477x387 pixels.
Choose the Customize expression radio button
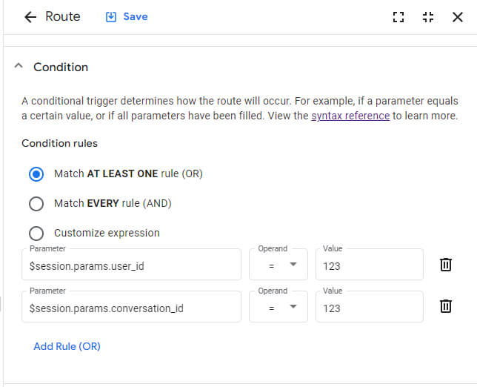[36, 233]
